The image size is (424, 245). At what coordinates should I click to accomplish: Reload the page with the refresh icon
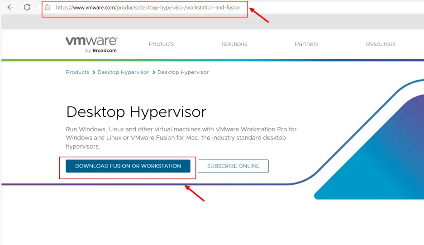(27, 7)
